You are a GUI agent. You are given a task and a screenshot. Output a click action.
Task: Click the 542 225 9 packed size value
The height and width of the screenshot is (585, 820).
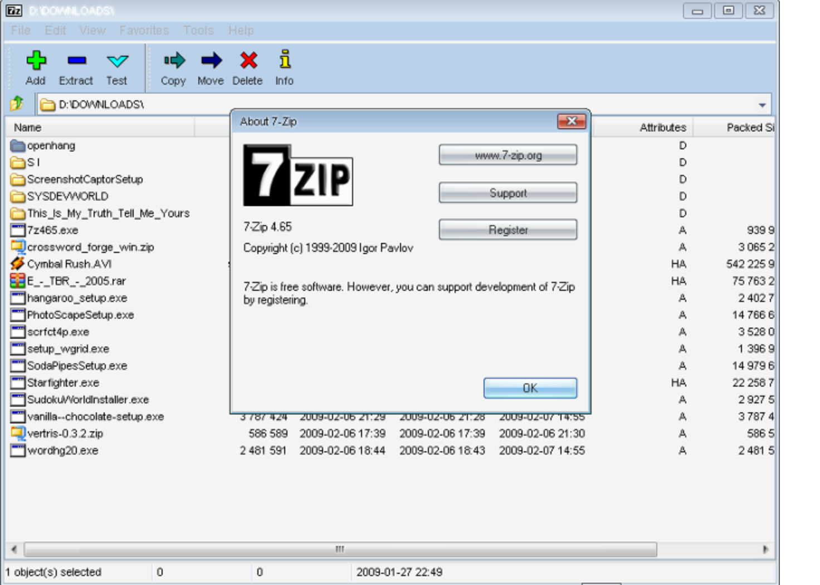click(x=750, y=264)
